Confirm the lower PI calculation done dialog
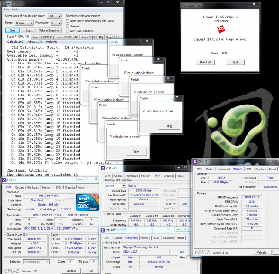This screenshot has width=279, height=274. (136, 152)
